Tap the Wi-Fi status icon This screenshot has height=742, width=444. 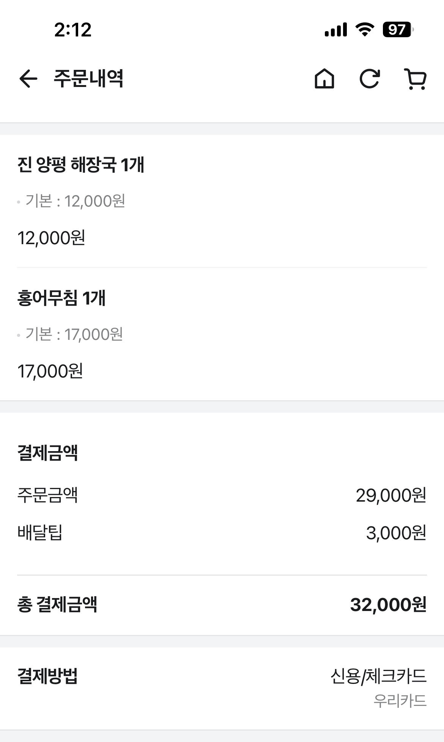[x=365, y=30]
